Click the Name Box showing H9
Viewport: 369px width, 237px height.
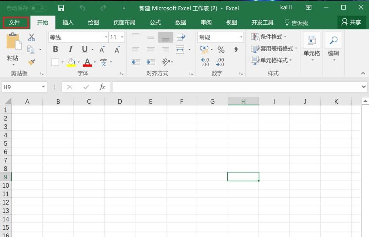pos(21,87)
